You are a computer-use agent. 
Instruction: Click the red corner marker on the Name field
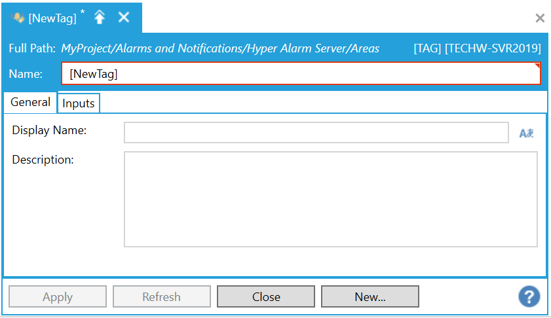[x=537, y=66]
